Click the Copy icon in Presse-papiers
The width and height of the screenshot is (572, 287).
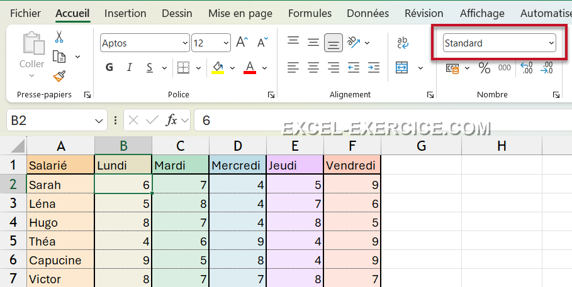[x=59, y=57]
